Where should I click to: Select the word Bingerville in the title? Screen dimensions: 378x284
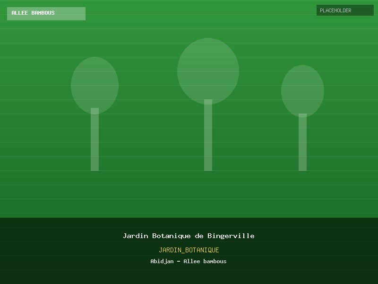(231, 236)
